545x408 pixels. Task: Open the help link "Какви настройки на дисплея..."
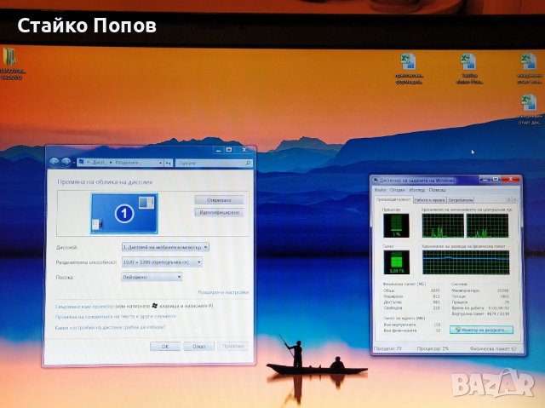110,327
